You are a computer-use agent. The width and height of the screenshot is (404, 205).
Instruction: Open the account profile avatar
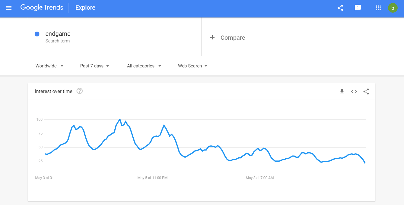[393, 8]
